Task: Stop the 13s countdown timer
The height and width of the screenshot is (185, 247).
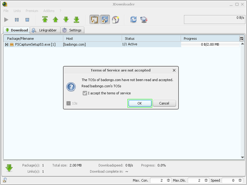Action: (68, 103)
